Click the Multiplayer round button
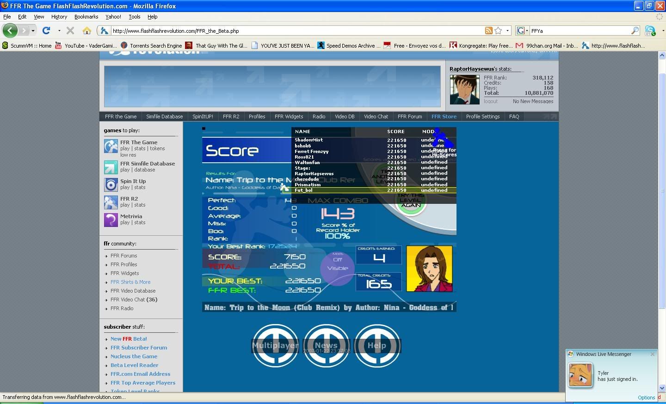The height and width of the screenshot is (404, 666). click(275, 345)
